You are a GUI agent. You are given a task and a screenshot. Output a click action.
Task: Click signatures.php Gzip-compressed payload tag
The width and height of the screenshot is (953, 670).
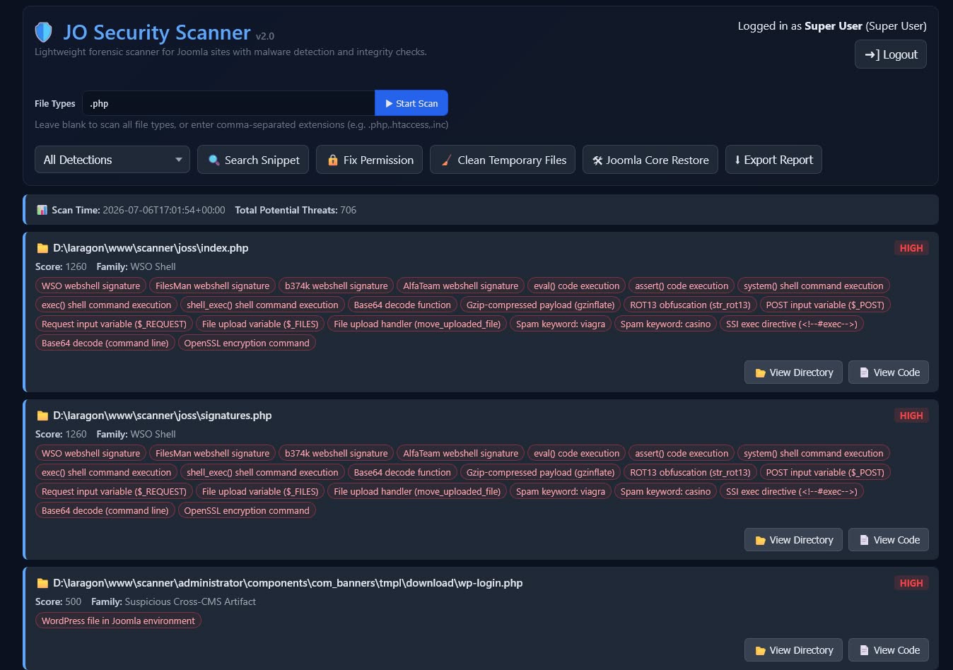[x=540, y=472]
